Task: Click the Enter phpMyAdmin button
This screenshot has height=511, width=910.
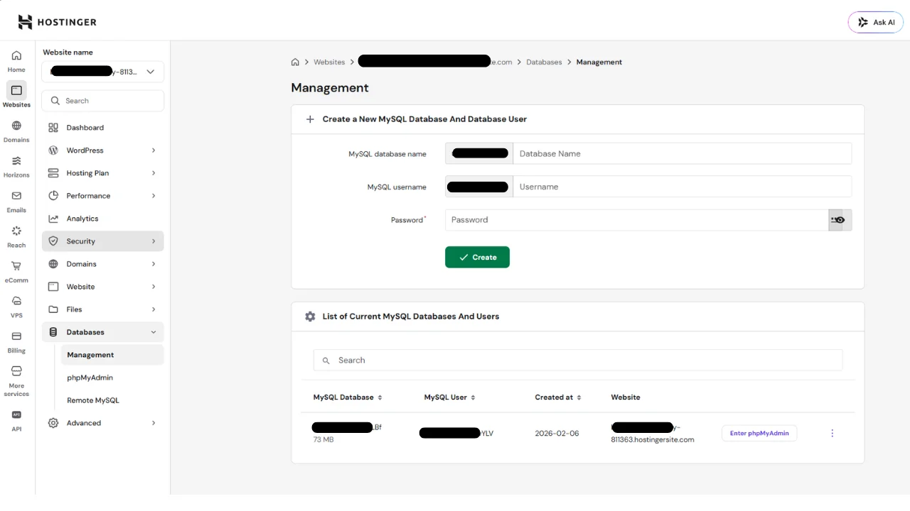Action: point(759,433)
